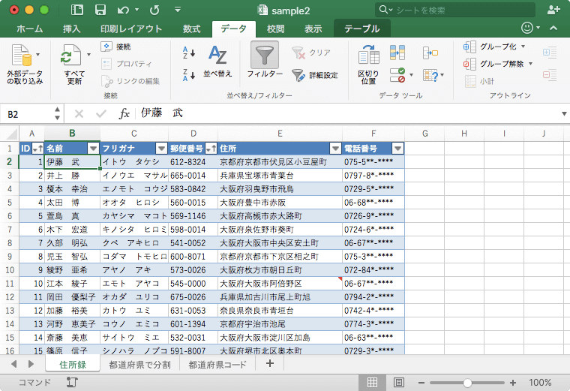Open the ID column filter dropdown

coord(37,149)
